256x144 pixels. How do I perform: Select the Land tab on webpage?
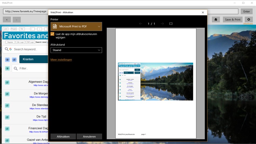(6, 29)
